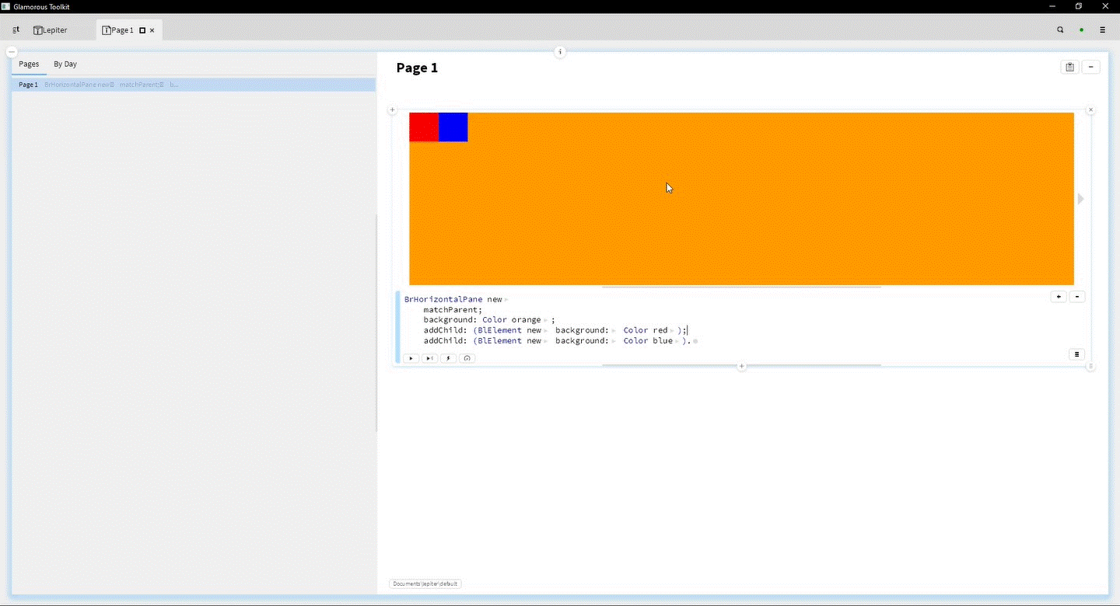Run the snippet with the play button
The image size is (1120, 606).
(x=411, y=358)
